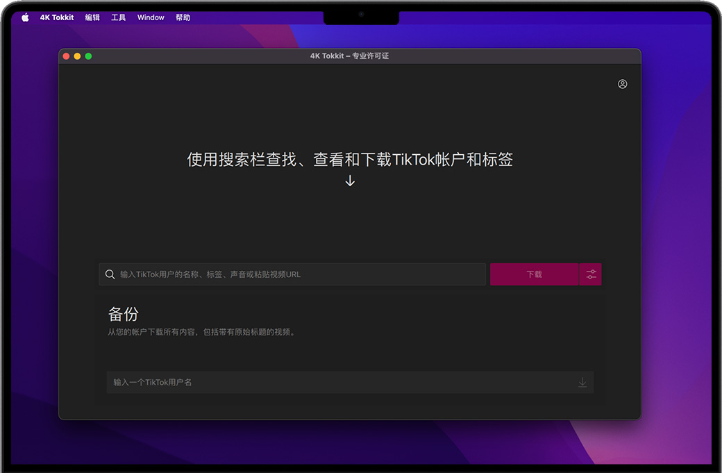Open the 帮助 menu
Image resolution: width=722 pixels, height=473 pixels.
[183, 17]
